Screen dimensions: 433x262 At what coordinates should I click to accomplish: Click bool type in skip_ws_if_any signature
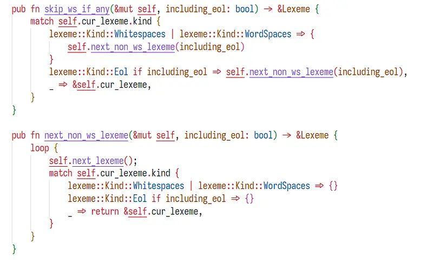pos(245,8)
